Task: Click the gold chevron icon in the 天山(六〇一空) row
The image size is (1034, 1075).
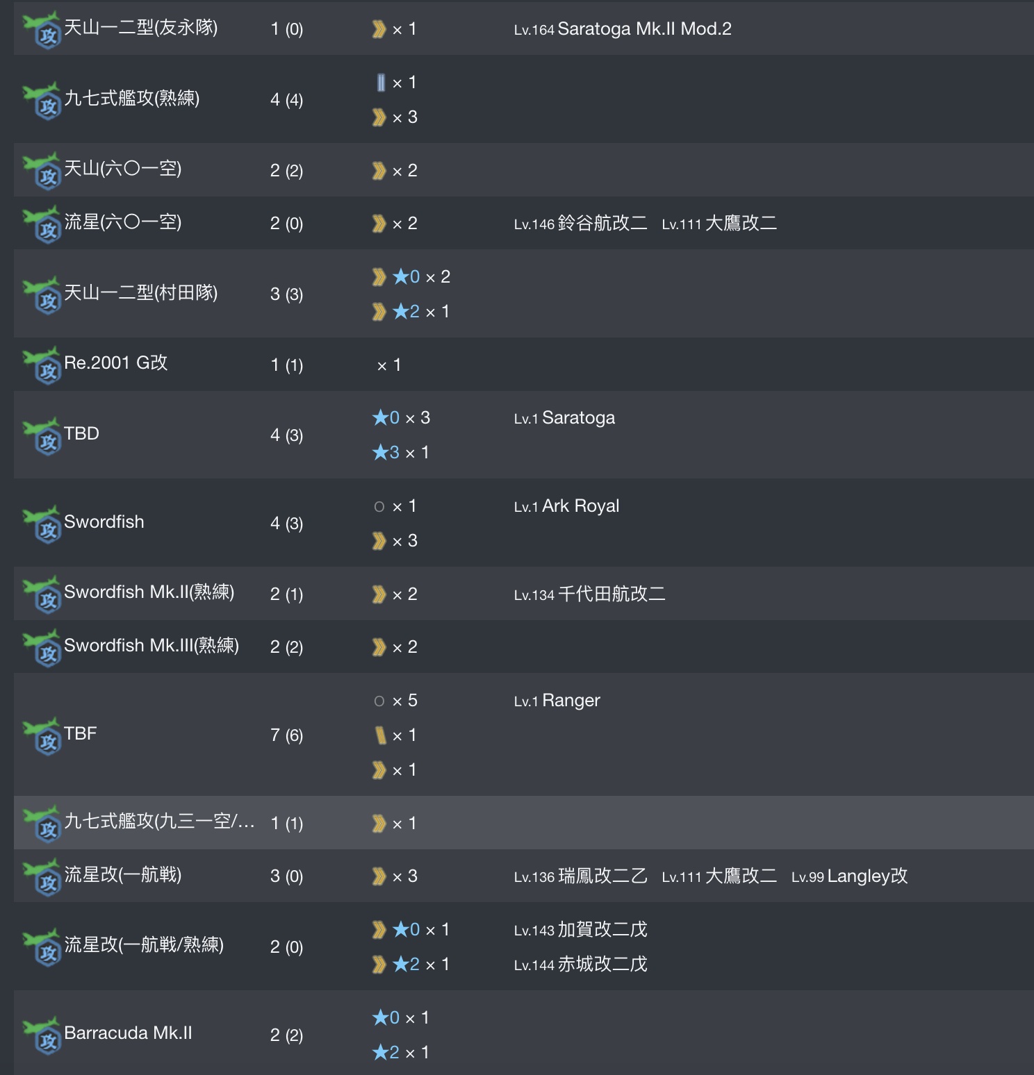Action: (379, 171)
